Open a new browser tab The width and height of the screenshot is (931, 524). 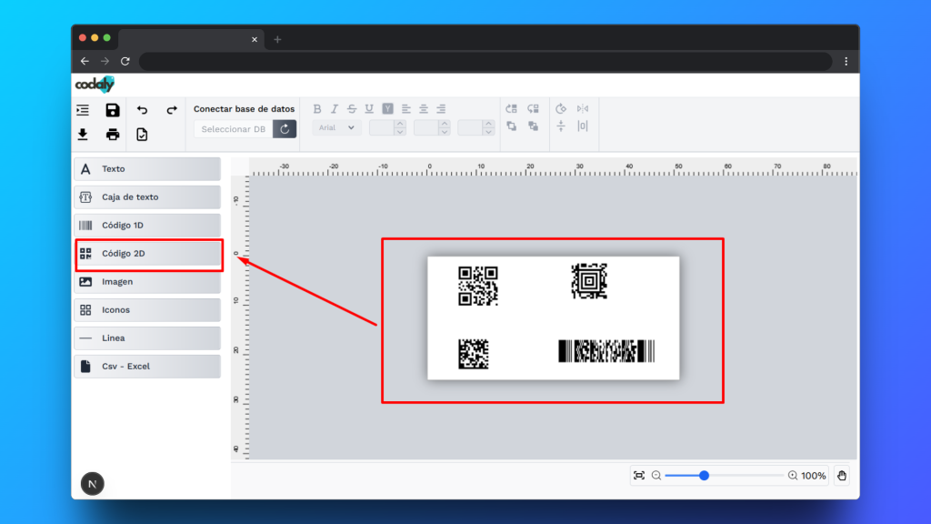tap(277, 40)
